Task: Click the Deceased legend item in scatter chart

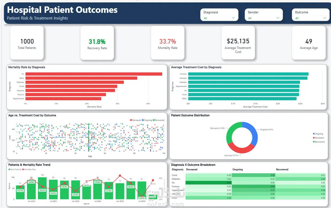Action: click(136, 120)
